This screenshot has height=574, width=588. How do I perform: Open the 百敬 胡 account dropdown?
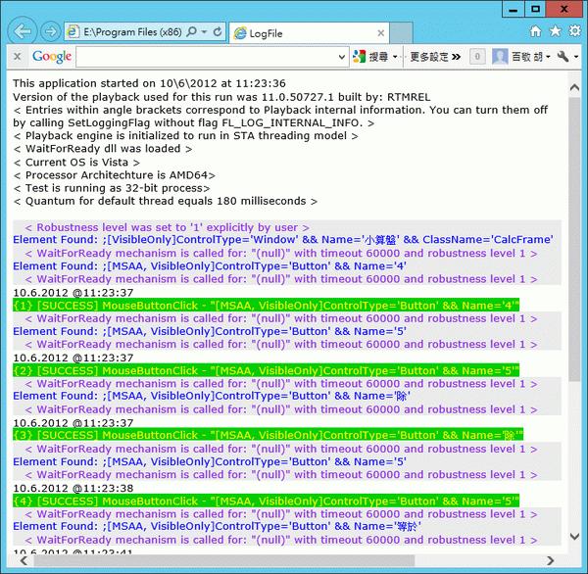tap(531, 57)
